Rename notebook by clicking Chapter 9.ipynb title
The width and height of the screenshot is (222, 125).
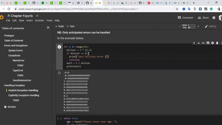[x=22, y=16]
